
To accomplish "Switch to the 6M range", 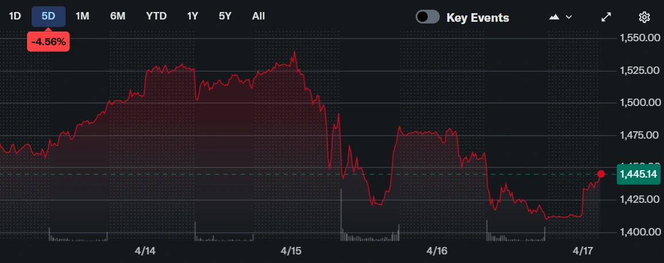I will [x=118, y=16].
